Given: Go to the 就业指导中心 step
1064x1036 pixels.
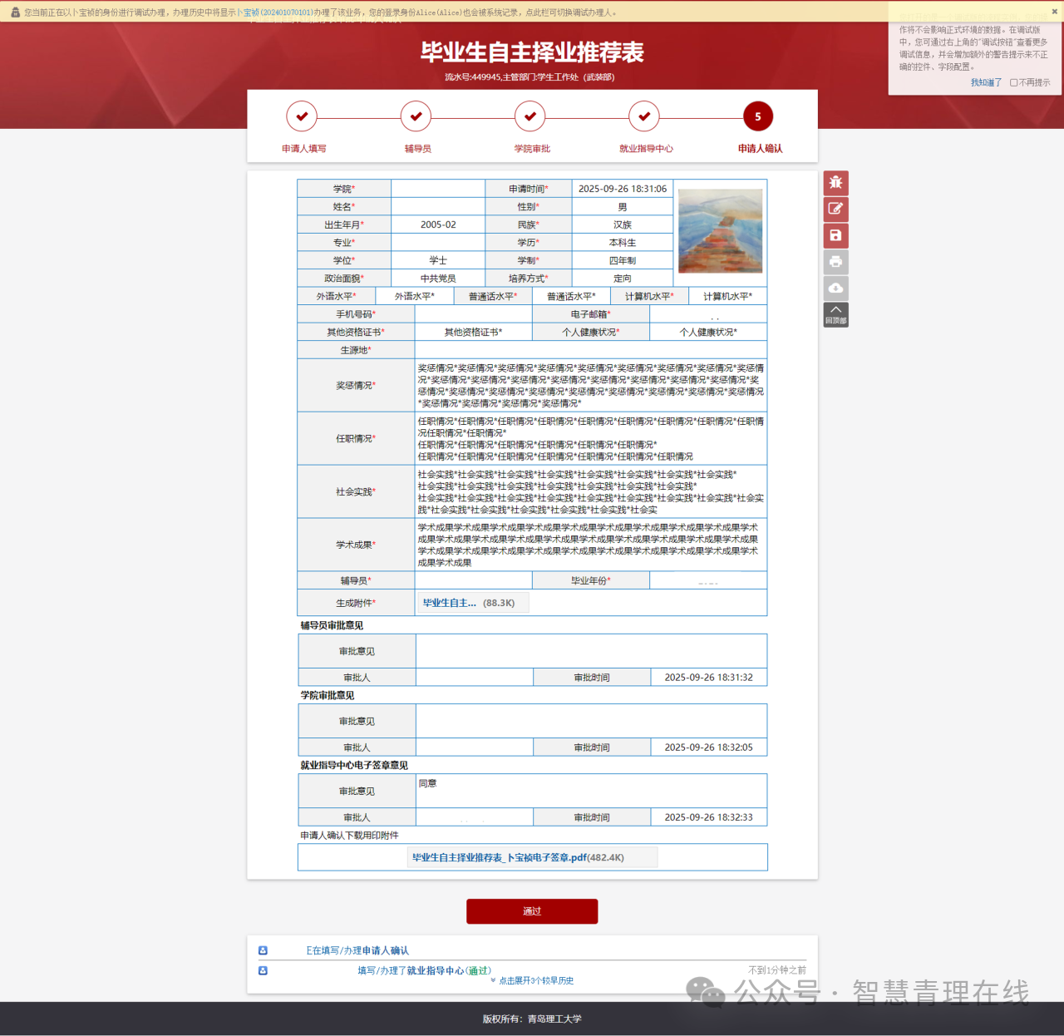Looking at the screenshot, I should point(643,116).
